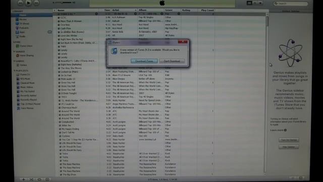This screenshot has width=323, height=182.
Task: Skip to the previous track
Action: click(x=20, y=3)
